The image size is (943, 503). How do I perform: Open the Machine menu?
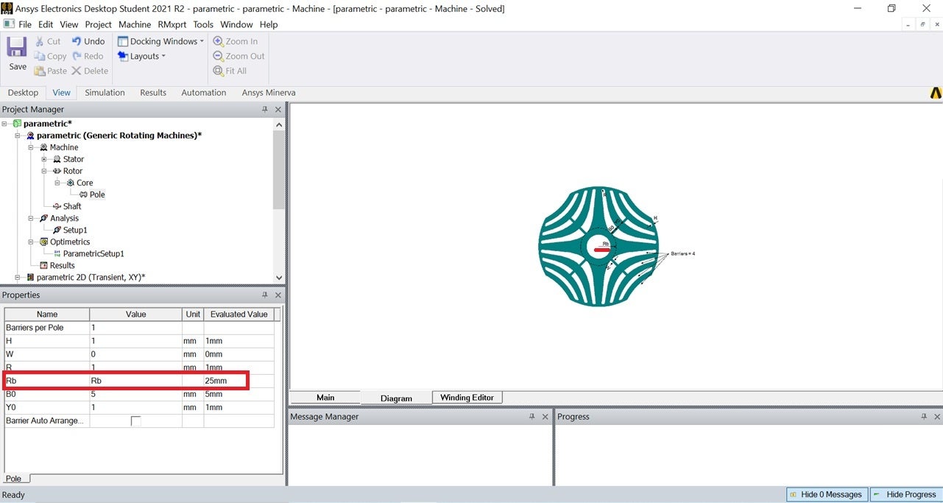pos(135,24)
